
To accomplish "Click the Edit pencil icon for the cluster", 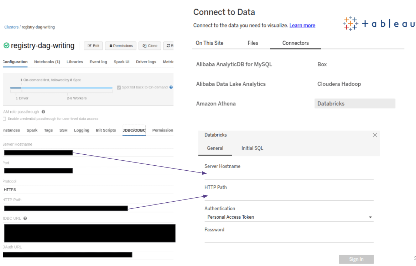I will [89, 46].
